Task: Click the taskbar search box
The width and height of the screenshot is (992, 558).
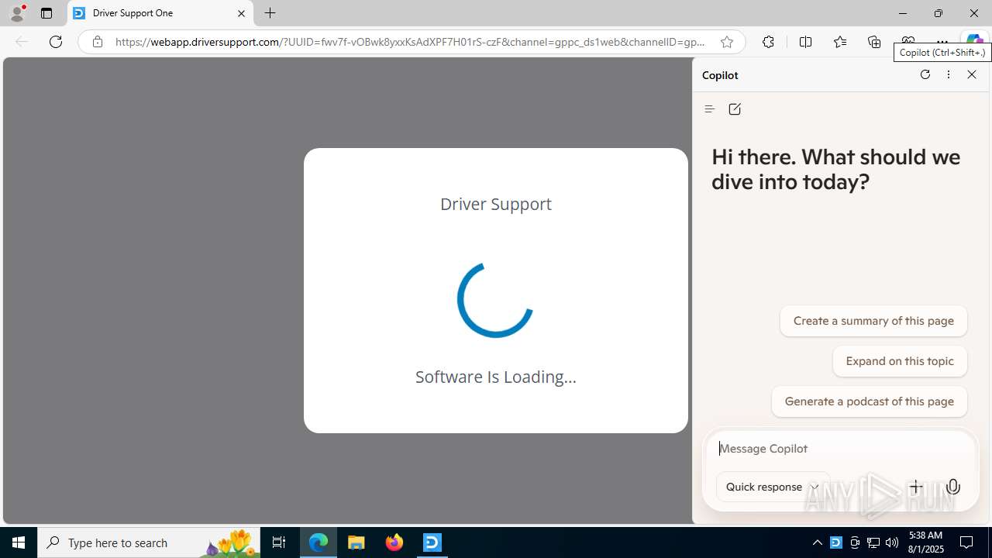Action: tap(149, 542)
